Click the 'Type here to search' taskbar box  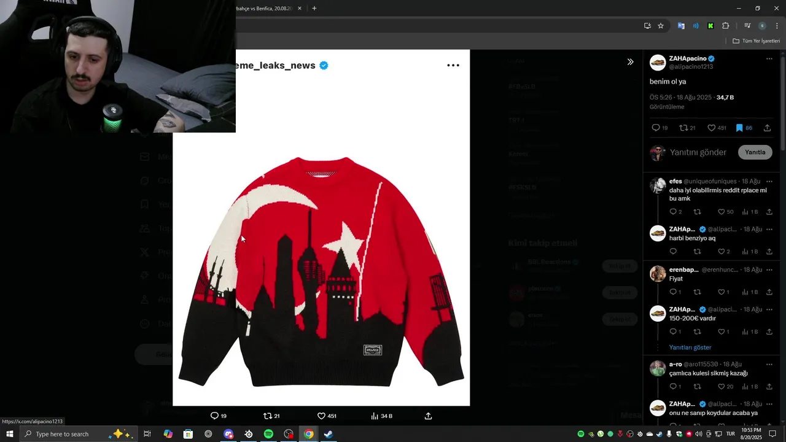[x=77, y=434]
